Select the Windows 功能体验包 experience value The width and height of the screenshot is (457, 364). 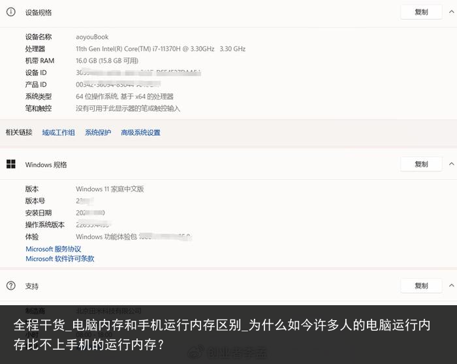click(133, 237)
